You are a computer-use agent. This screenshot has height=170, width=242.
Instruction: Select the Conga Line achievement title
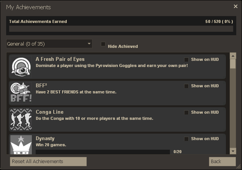click(x=49, y=112)
